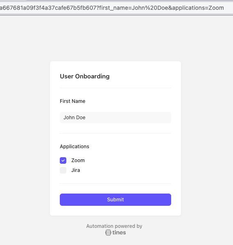
Task: Click the First Name field label
Action: [x=72, y=101]
